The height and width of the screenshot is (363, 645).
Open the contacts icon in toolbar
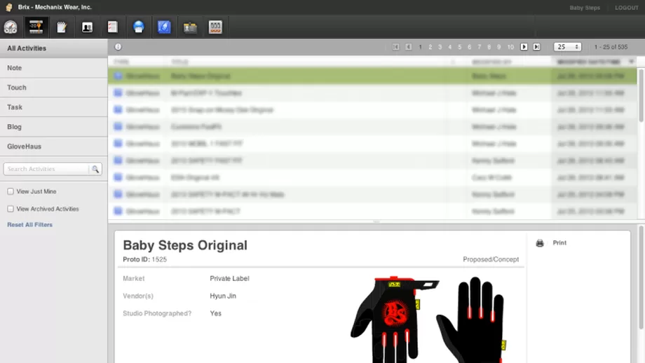87,27
